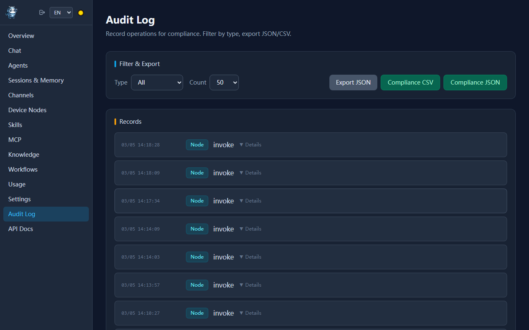
Task: Click the Records section title
Action: pos(131,122)
